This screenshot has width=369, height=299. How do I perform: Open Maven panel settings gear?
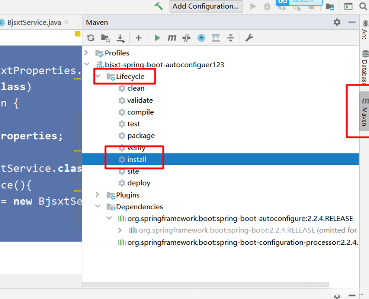click(x=337, y=22)
